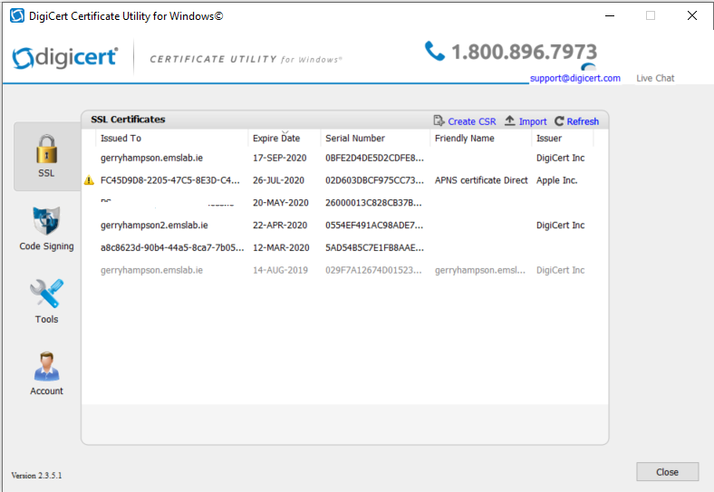Open the Code Signing shield section
The height and width of the screenshot is (492, 714).
pyautogui.click(x=46, y=227)
